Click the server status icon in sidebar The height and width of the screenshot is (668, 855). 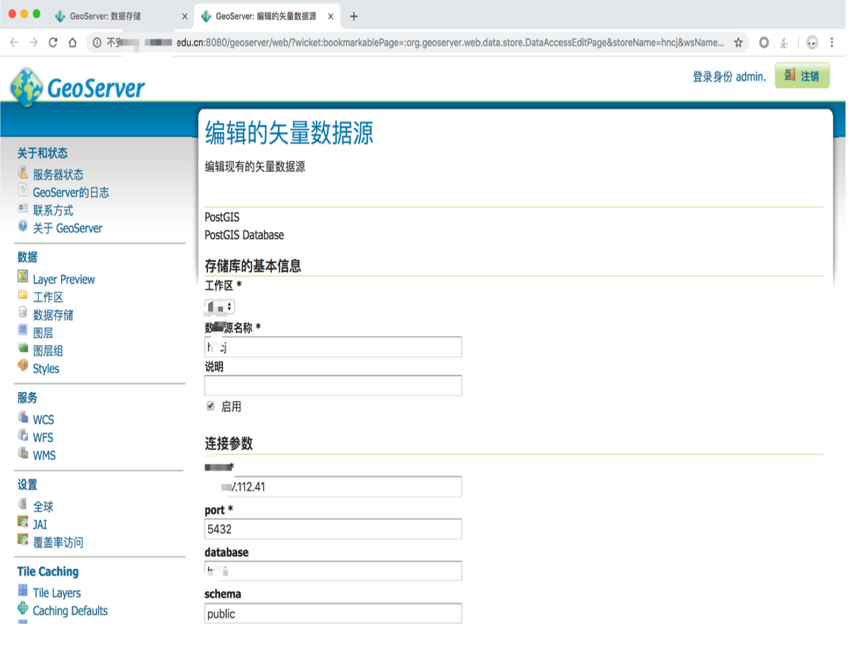click(23, 173)
